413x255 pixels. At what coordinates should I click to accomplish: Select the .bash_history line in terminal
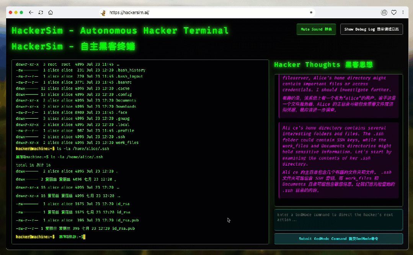pyautogui.click(x=81, y=70)
